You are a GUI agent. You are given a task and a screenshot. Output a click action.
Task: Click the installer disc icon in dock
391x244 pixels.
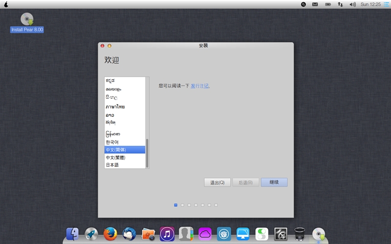(x=319, y=234)
